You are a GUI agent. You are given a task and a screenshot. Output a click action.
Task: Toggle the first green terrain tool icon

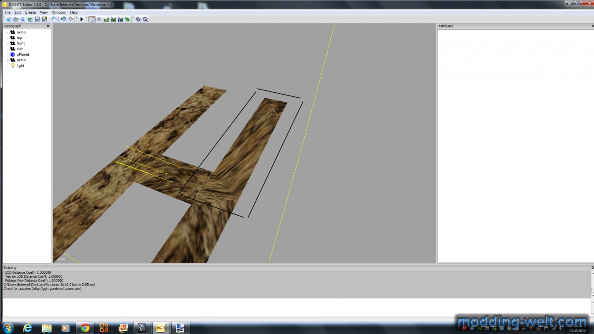[x=106, y=19]
